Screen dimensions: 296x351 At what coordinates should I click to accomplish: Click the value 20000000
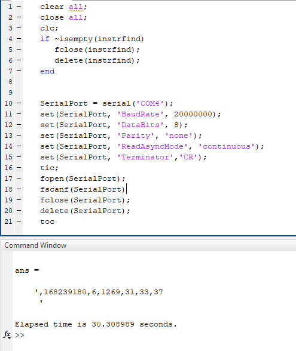pyautogui.click(x=193, y=114)
